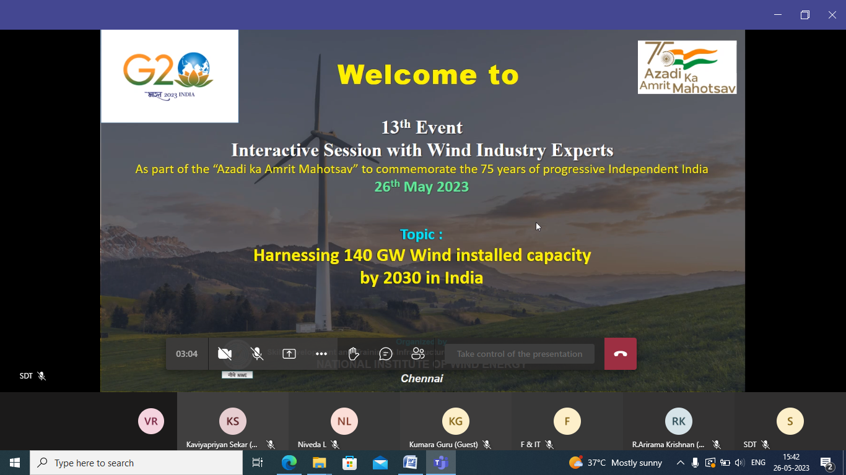The width and height of the screenshot is (846, 475).
Task: Select Niveda L participant tile
Action: (x=344, y=422)
